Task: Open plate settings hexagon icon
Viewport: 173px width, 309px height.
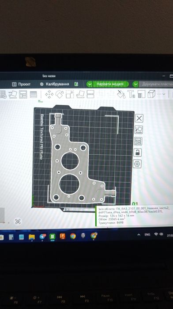Action: 137,164
